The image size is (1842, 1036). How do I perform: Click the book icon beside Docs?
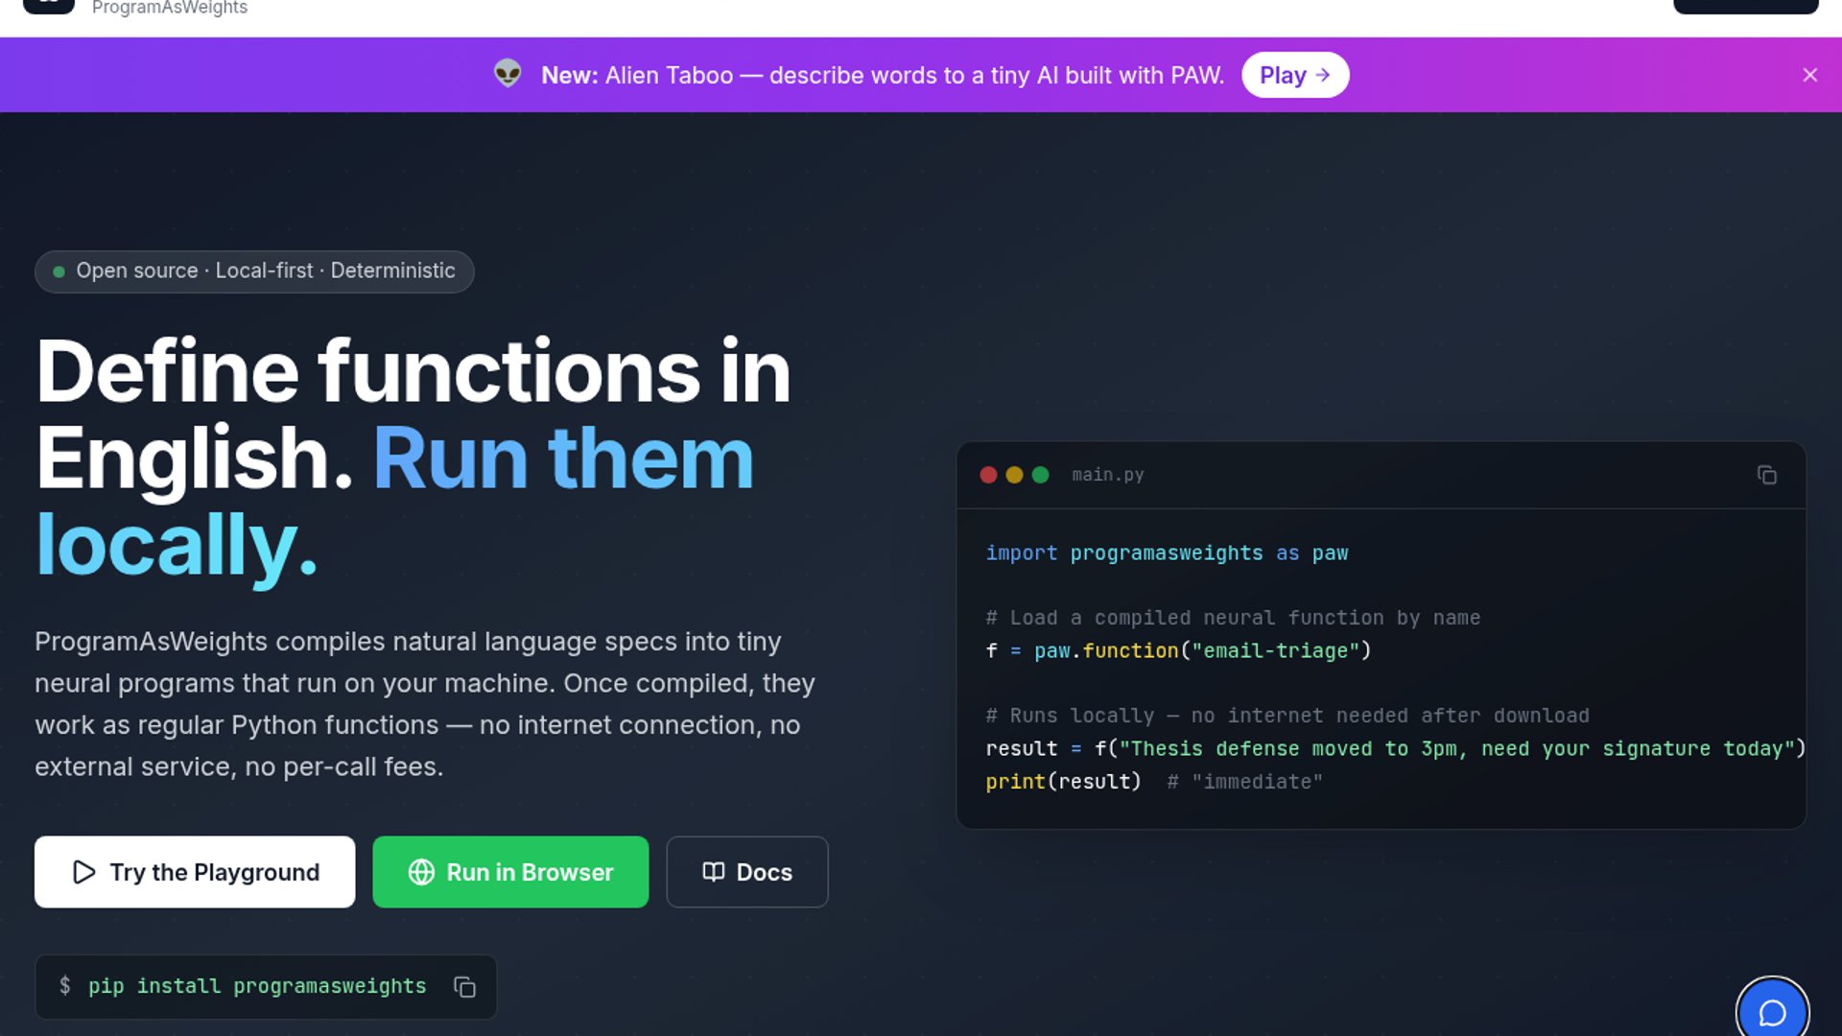click(x=714, y=872)
